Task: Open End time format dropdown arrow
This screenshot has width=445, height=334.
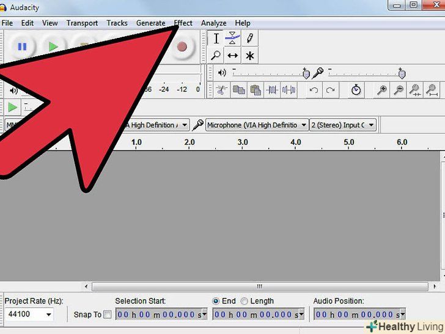Action: [x=301, y=314]
